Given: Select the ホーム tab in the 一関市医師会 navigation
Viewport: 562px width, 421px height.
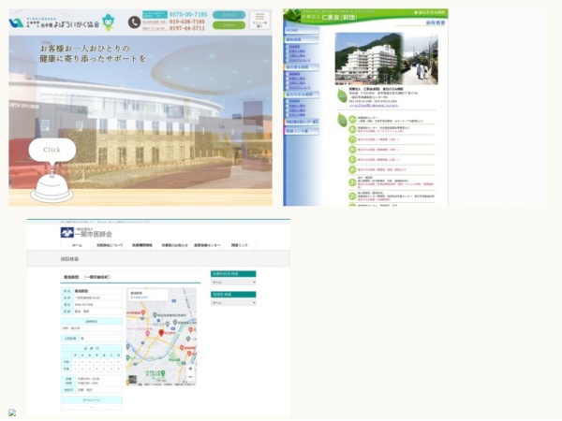Looking at the screenshot, I should [77, 245].
